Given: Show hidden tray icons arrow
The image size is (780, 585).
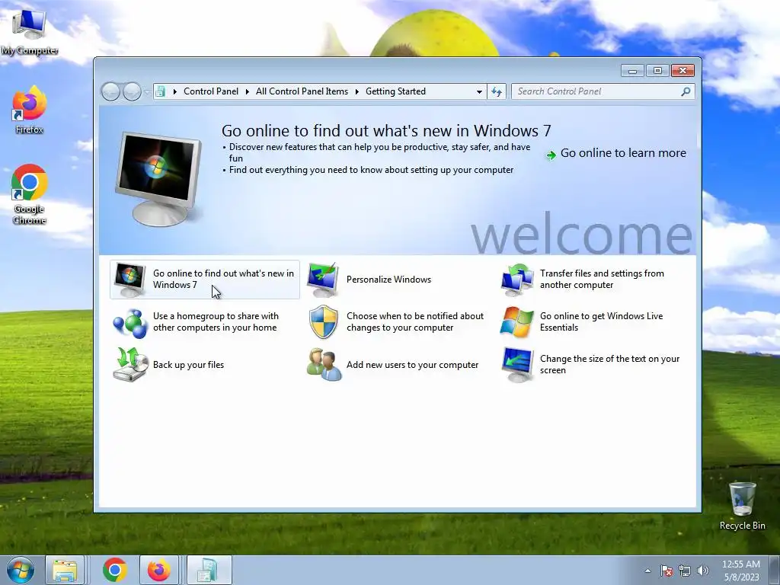Looking at the screenshot, I should coord(647,571).
